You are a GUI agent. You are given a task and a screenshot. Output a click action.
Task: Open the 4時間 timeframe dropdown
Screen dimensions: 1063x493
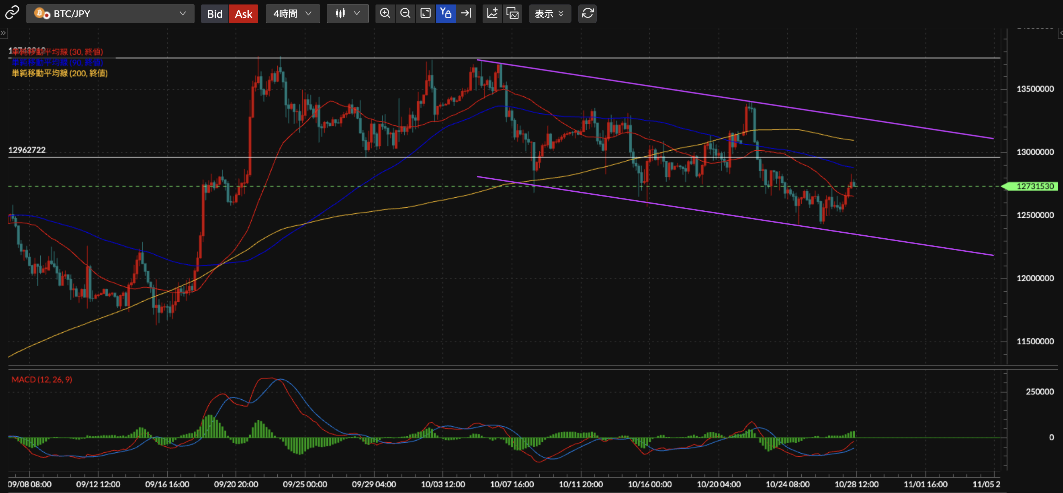tap(293, 13)
